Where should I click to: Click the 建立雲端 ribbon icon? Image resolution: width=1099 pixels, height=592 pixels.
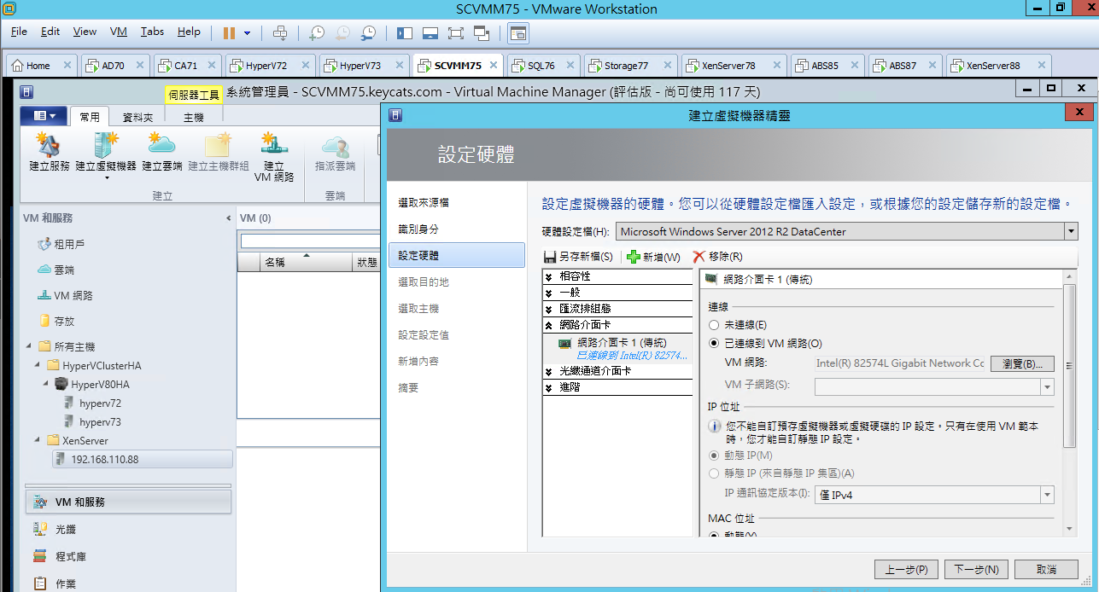[x=161, y=151]
